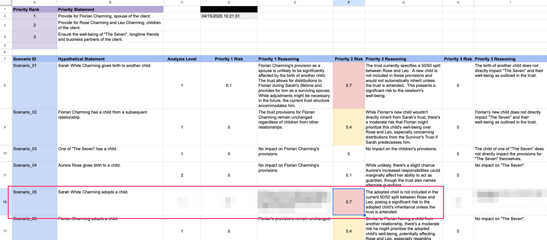This screenshot has width=547, height=240.
Task: Select the black filled cell D1
Action: pyautogui.click(x=229, y=9)
